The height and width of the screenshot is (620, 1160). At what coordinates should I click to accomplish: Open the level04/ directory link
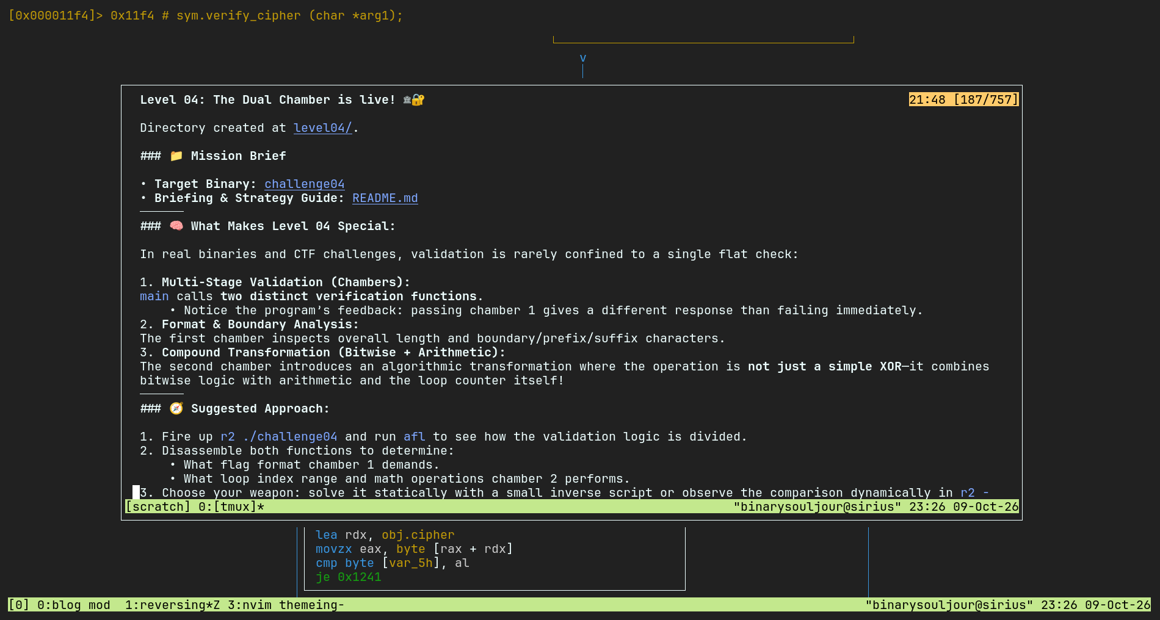(x=323, y=128)
